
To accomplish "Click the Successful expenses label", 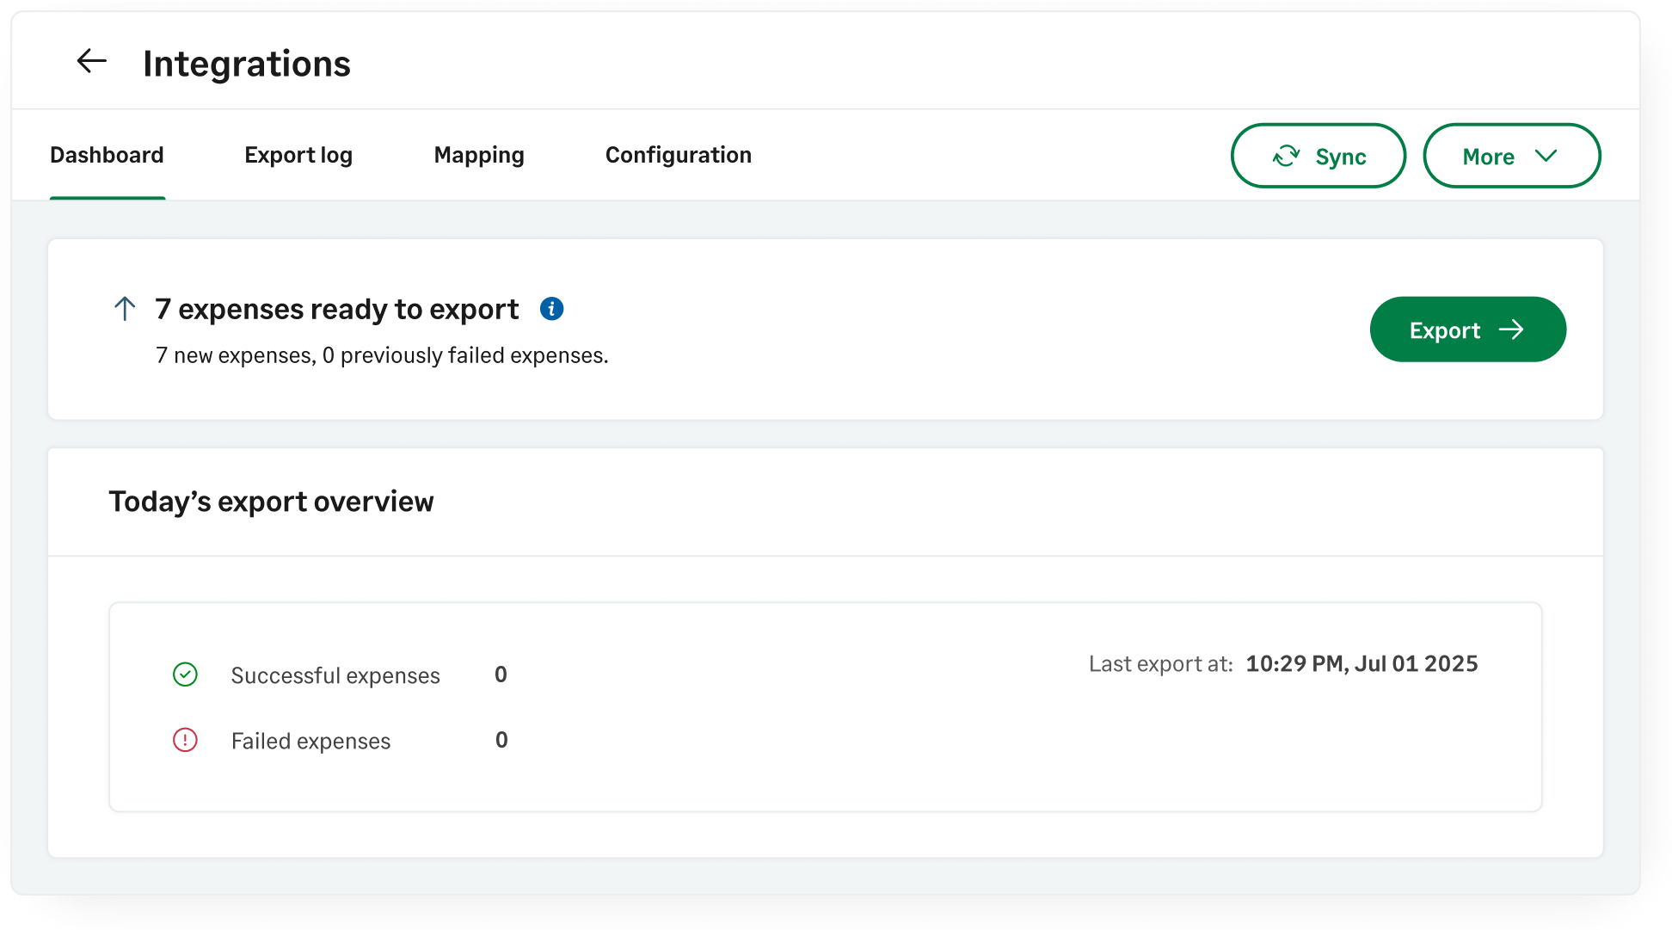I will (335, 675).
